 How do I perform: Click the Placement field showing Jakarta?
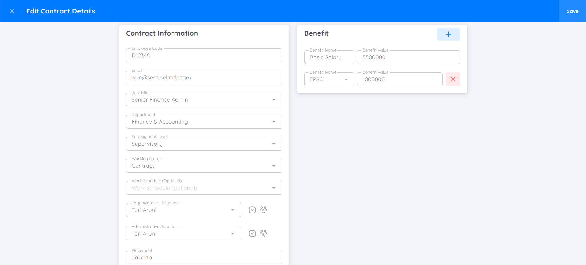[204, 258]
